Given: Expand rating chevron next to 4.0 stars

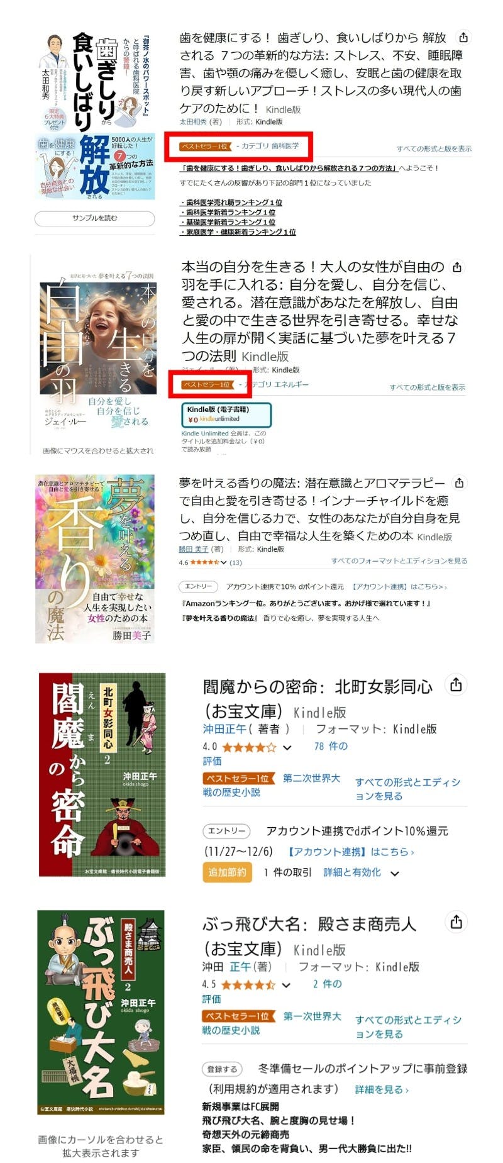Looking at the screenshot, I should tap(287, 748).
